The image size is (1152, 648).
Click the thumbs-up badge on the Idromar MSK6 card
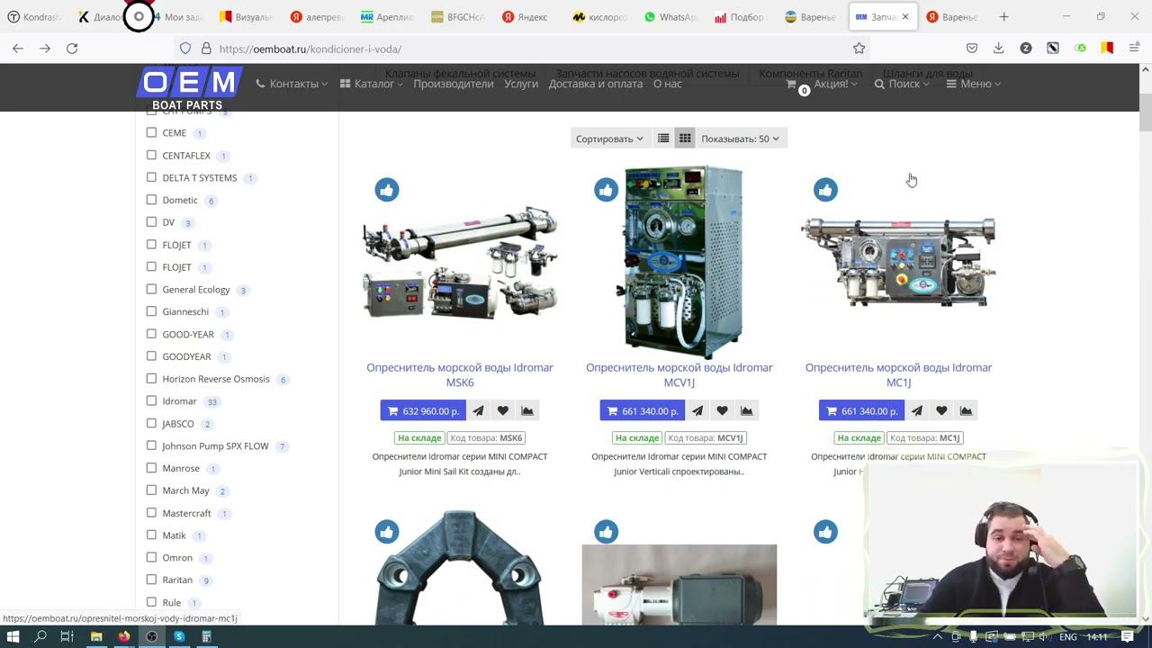pyautogui.click(x=387, y=190)
